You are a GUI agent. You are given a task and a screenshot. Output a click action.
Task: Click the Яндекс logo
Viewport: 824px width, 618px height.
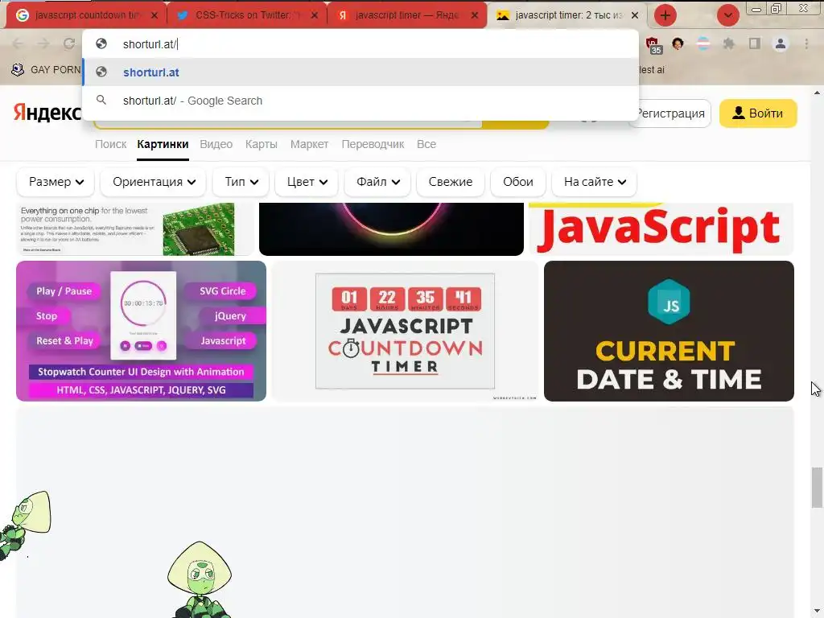tap(47, 113)
